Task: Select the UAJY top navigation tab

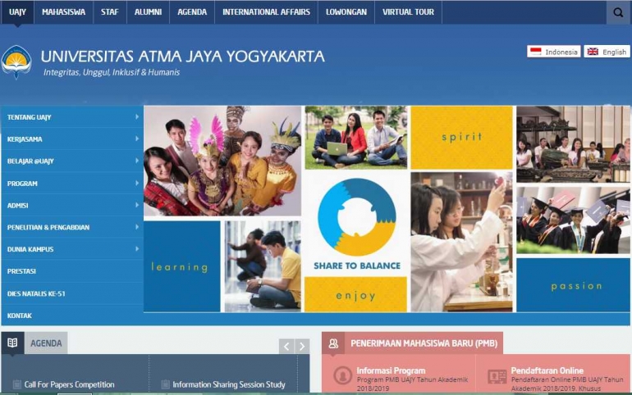Action: [x=17, y=12]
